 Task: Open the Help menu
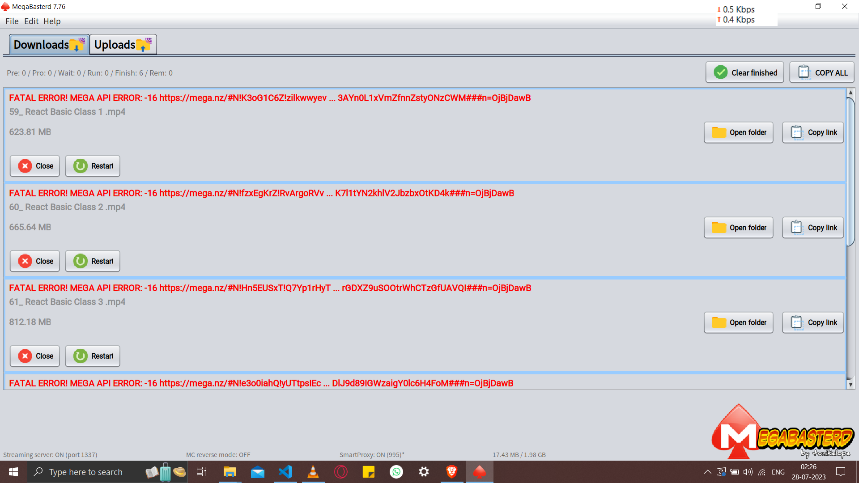[x=52, y=21]
